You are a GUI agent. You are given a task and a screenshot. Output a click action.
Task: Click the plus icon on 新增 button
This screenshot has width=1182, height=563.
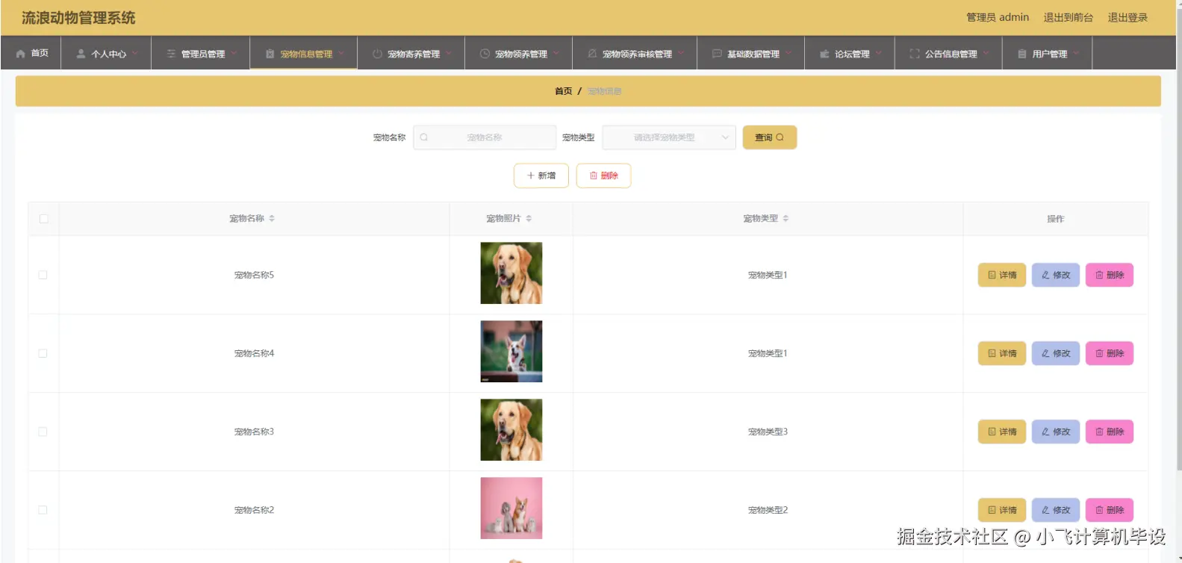[x=531, y=175]
